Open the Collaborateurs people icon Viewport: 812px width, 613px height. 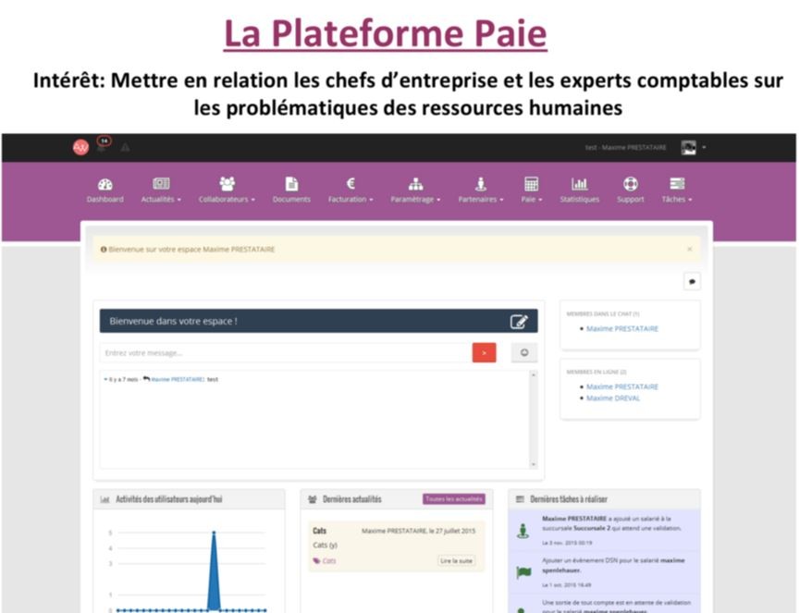[x=227, y=183]
